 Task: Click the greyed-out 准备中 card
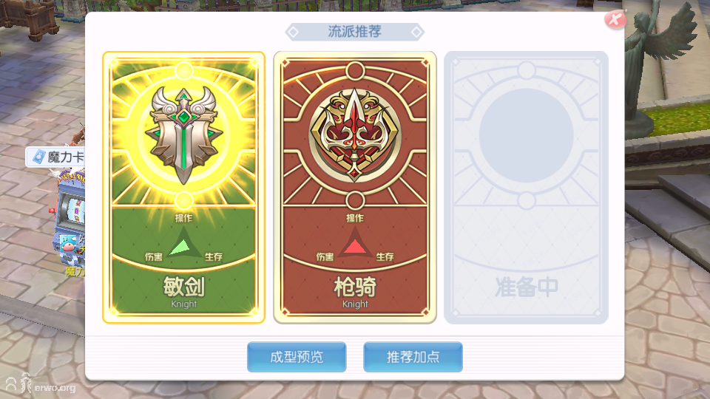coord(526,187)
